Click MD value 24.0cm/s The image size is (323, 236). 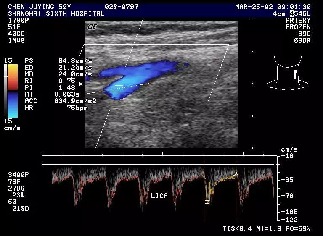[x=75, y=74]
